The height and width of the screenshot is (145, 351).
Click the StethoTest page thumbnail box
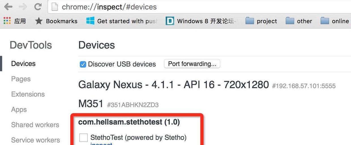point(84,138)
